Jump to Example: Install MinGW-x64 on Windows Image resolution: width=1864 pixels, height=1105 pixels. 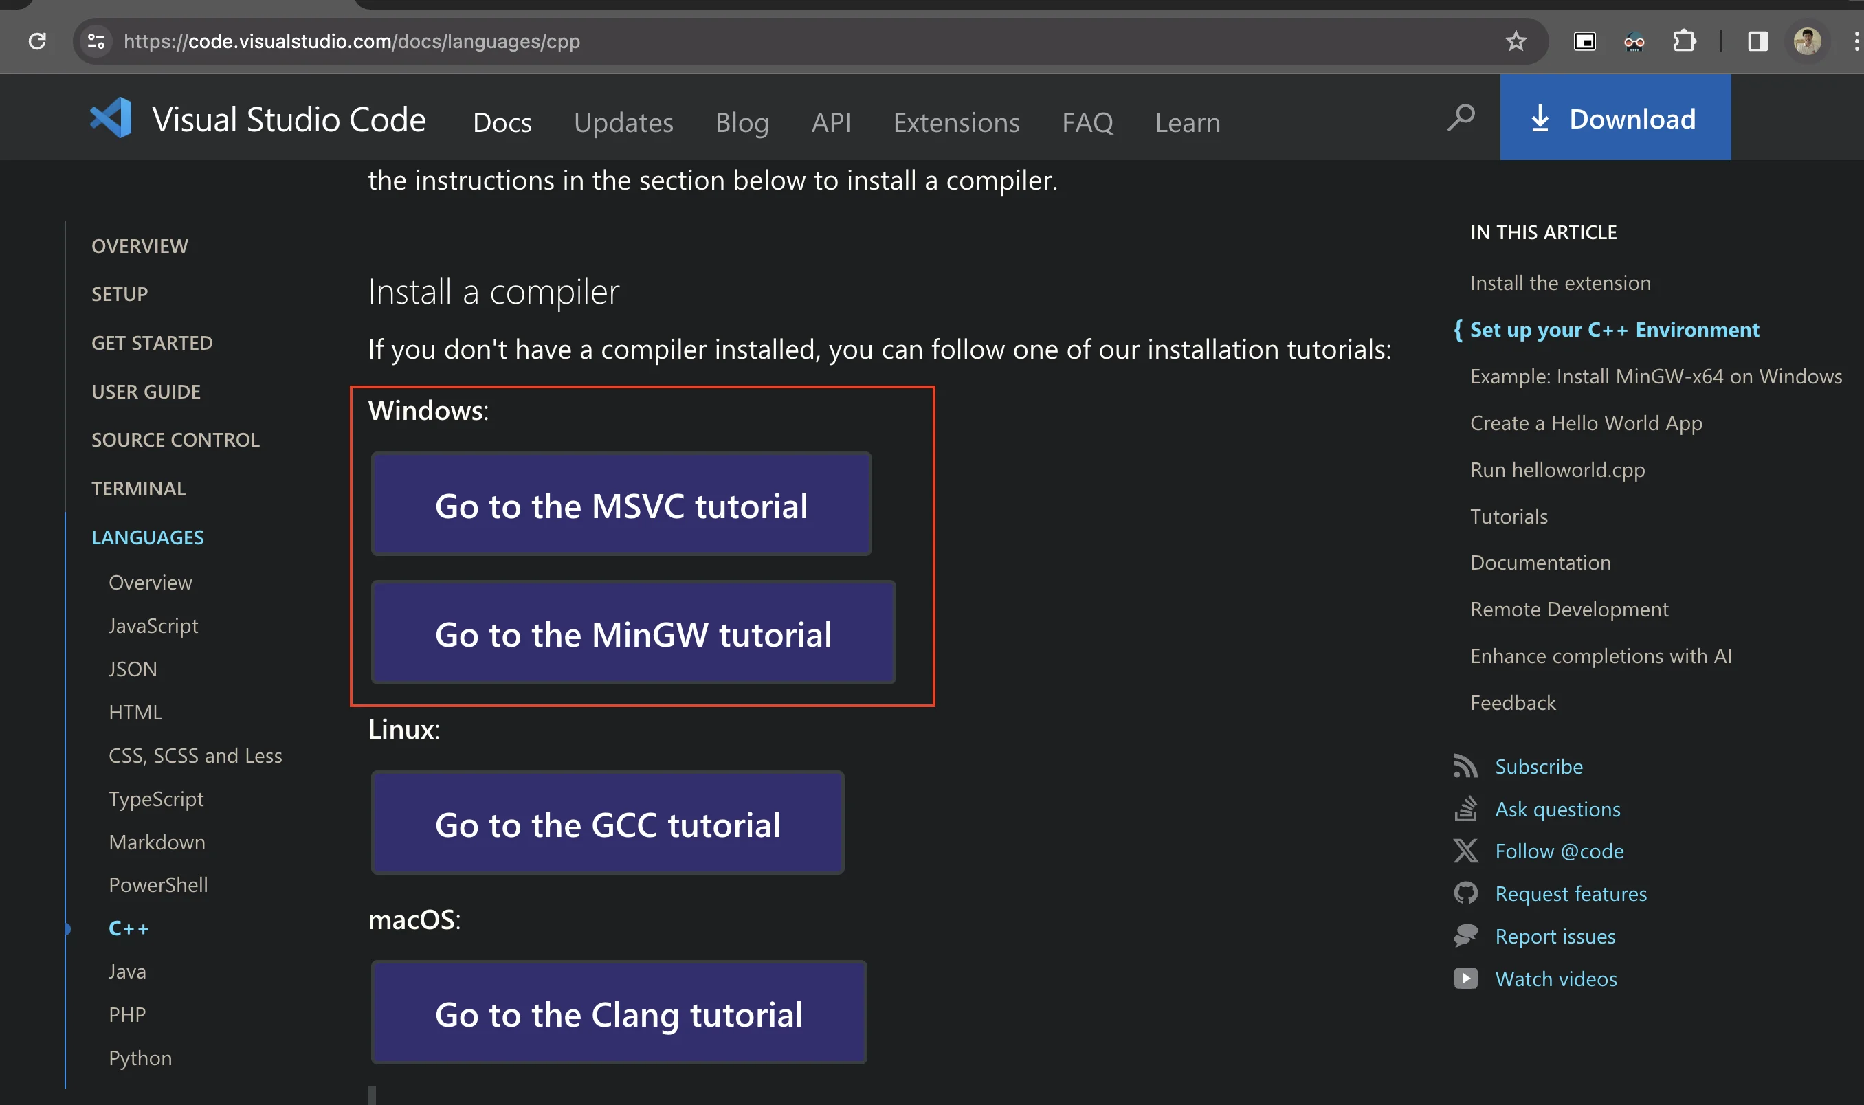(1656, 376)
